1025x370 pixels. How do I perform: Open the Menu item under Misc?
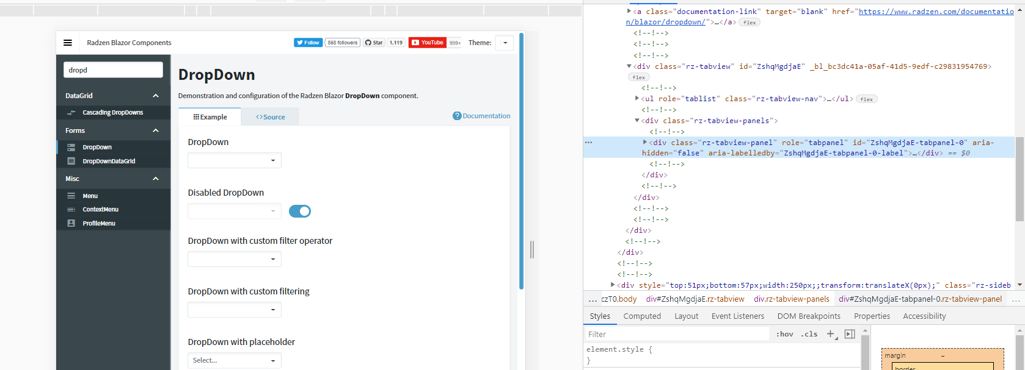click(x=90, y=196)
